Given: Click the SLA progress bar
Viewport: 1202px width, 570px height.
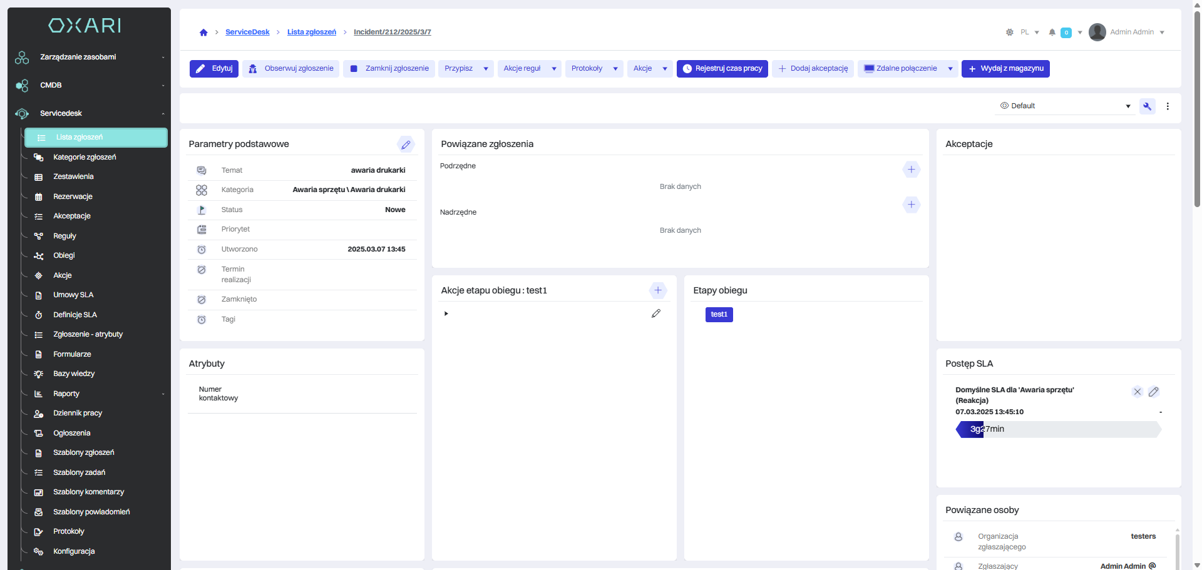Looking at the screenshot, I should (1058, 429).
